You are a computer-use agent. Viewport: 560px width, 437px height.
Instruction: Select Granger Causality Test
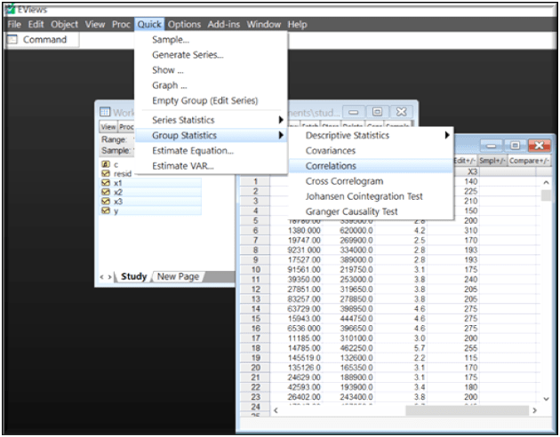[371, 212]
